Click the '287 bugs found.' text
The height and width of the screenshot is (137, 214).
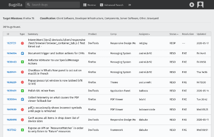[12, 27]
